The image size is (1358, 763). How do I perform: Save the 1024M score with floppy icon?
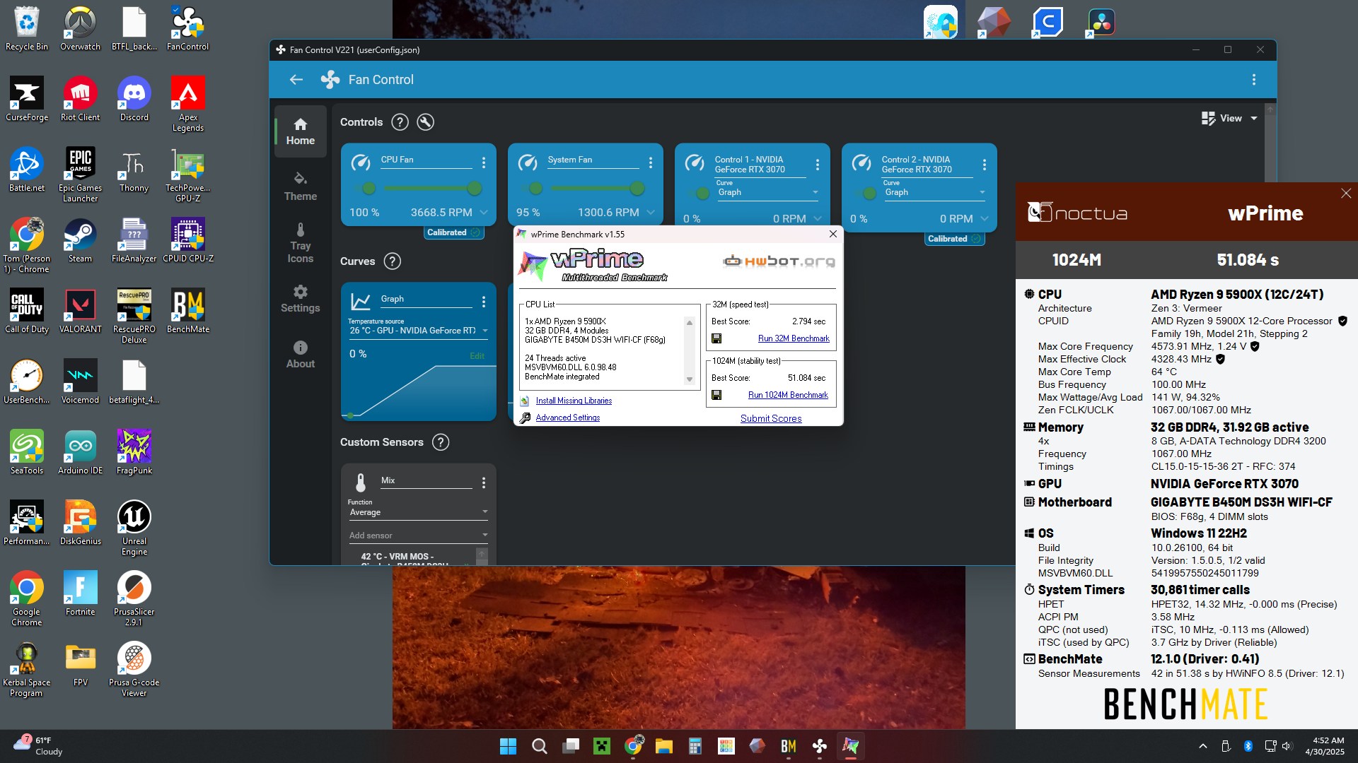tap(716, 395)
